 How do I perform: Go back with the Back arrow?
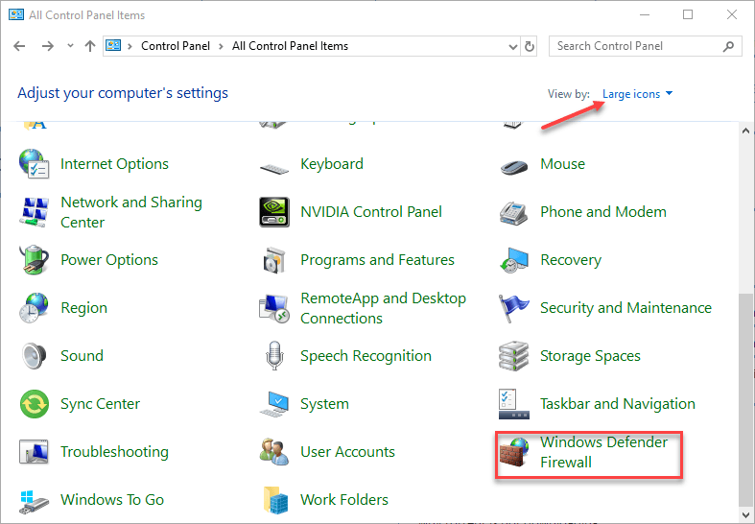pyautogui.click(x=20, y=46)
